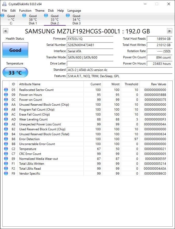Switch to Disk 1 tab
Image resolution: width=175 pixels, height=229 pixels.
pyautogui.click(x=33, y=20)
